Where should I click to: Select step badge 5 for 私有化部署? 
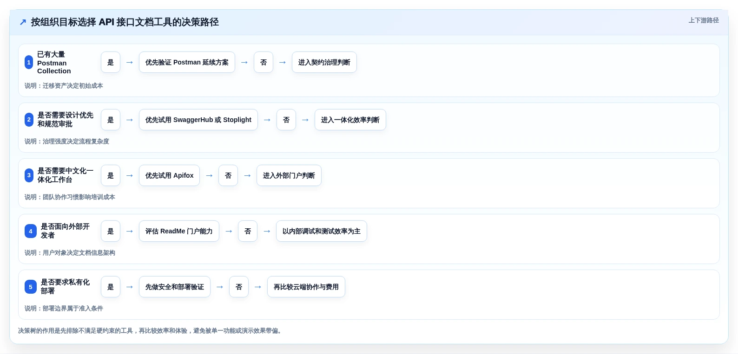(31, 287)
